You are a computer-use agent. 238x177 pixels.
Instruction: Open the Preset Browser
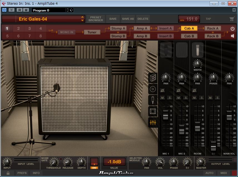96,19
